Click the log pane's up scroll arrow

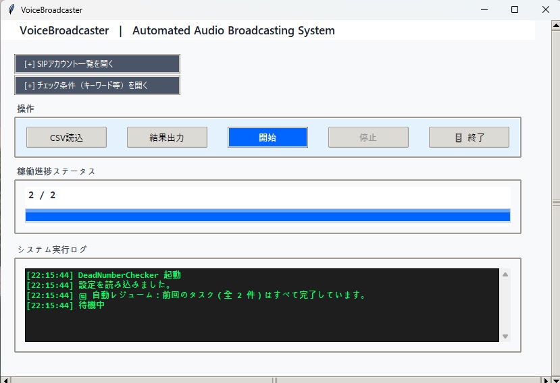point(505,274)
